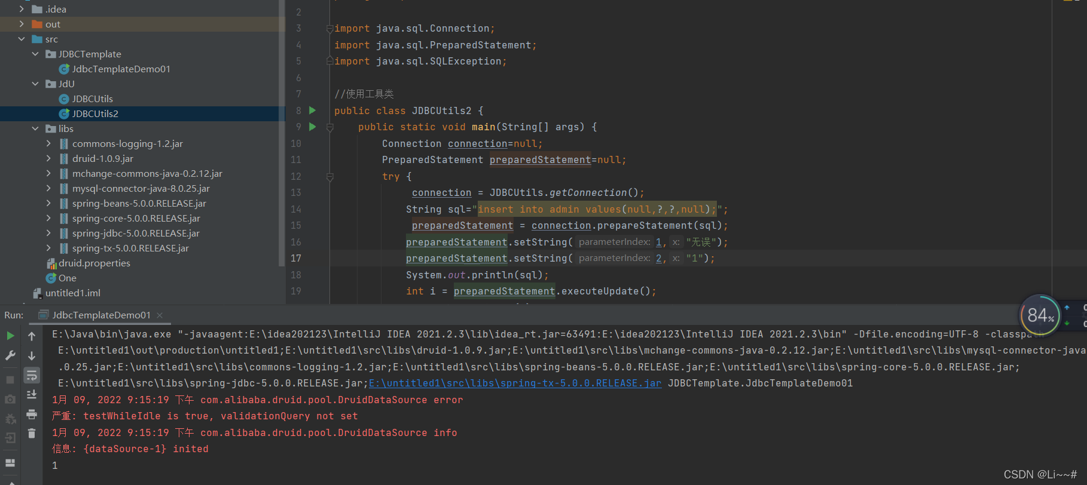Image resolution: width=1087 pixels, height=485 pixels.
Task: Click the print console icon
Action: (x=32, y=414)
